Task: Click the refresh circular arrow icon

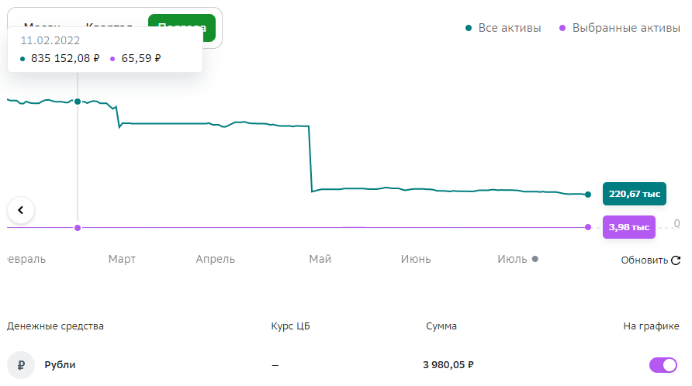Action: pyautogui.click(x=676, y=260)
